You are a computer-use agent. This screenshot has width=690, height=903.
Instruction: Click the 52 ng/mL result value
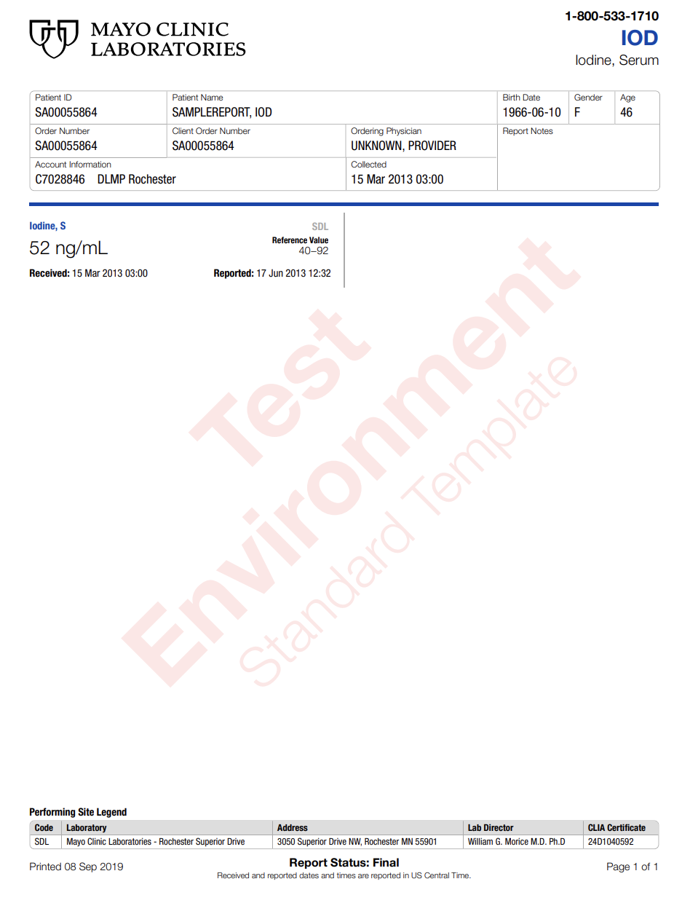[68, 248]
